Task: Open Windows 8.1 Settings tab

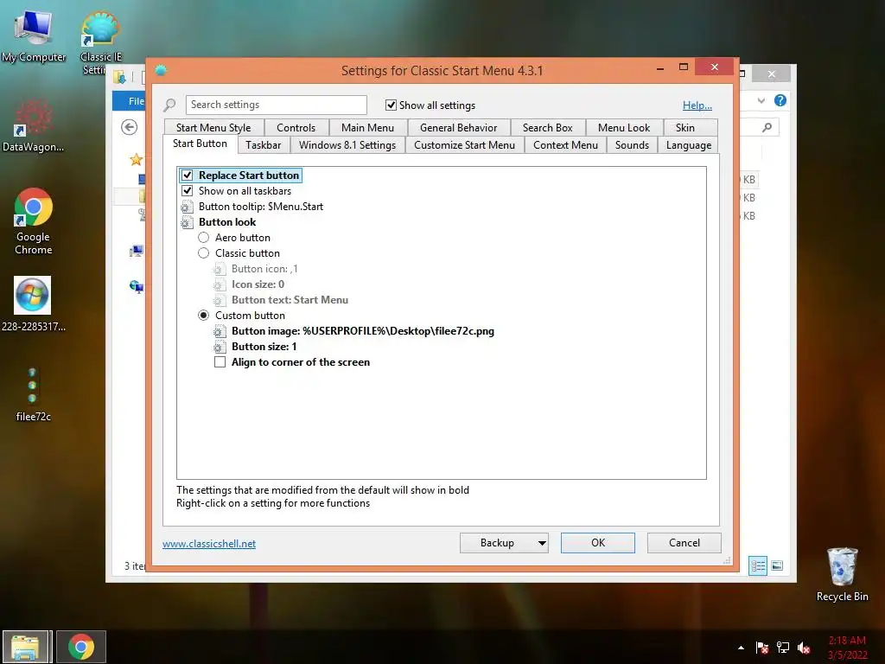Action: [347, 145]
